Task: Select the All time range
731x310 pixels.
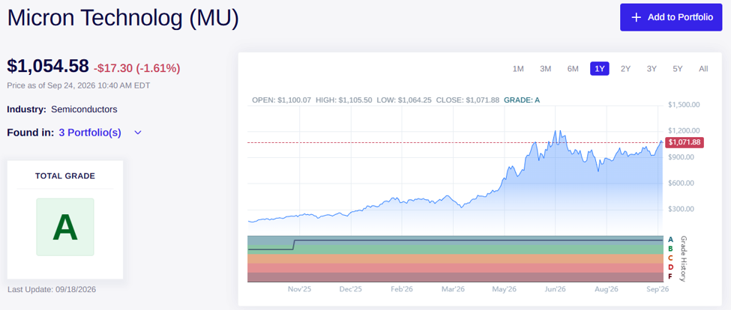Action: coord(703,69)
